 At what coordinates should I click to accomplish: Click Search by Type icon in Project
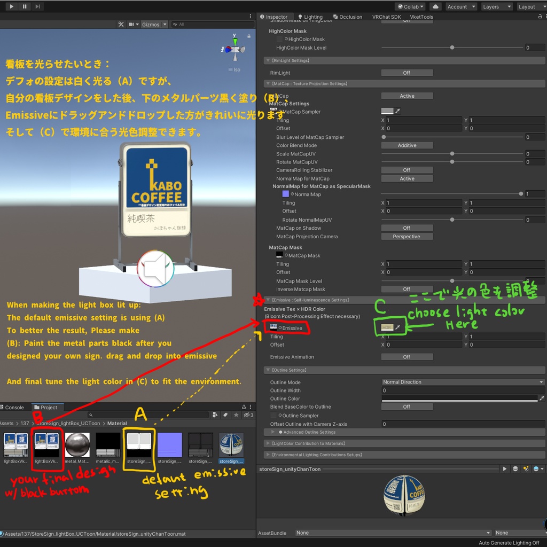click(x=215, y=415)
